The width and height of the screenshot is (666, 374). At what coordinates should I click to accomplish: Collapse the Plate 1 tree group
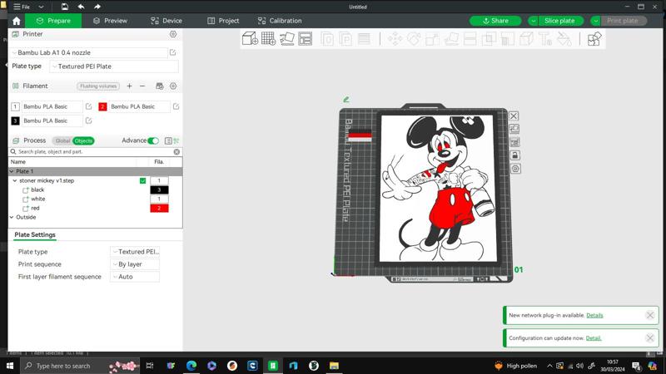pos(12,171)
